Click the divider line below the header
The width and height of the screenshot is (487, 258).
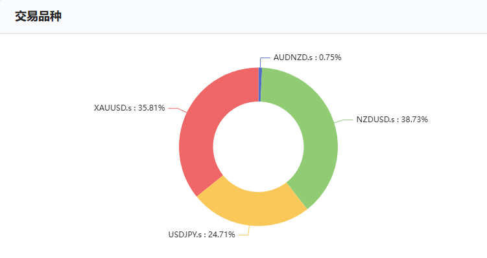[x=244, y=33]
